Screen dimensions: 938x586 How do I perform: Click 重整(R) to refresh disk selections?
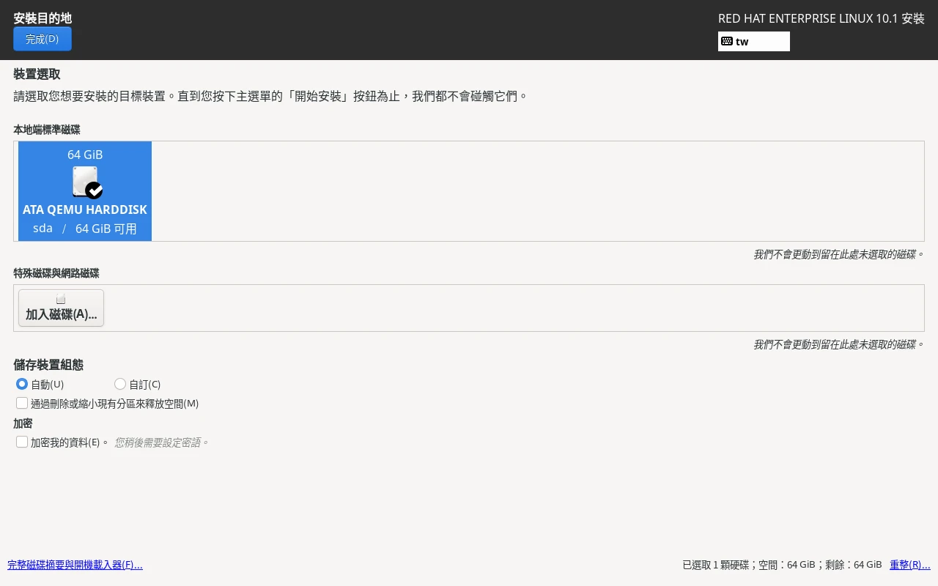click(x=909, y=565)
